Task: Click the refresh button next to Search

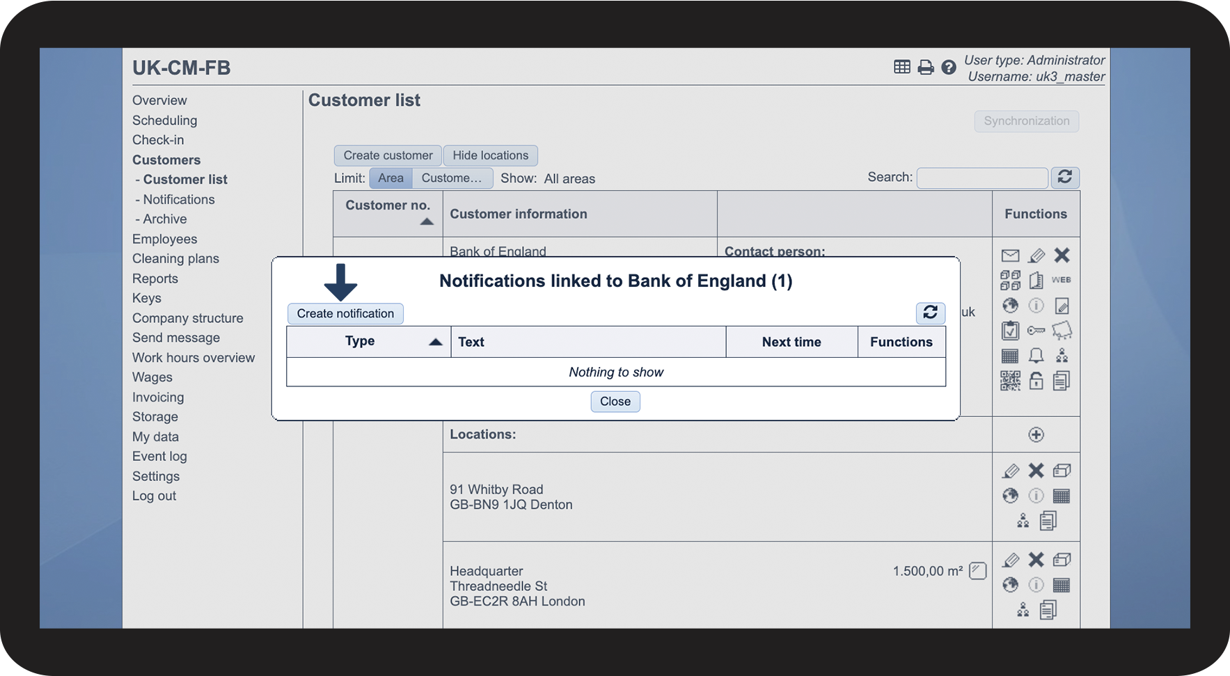Action: 1065,178
